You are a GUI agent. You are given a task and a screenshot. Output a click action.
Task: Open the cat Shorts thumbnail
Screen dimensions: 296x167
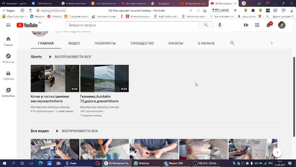(55, 78)
